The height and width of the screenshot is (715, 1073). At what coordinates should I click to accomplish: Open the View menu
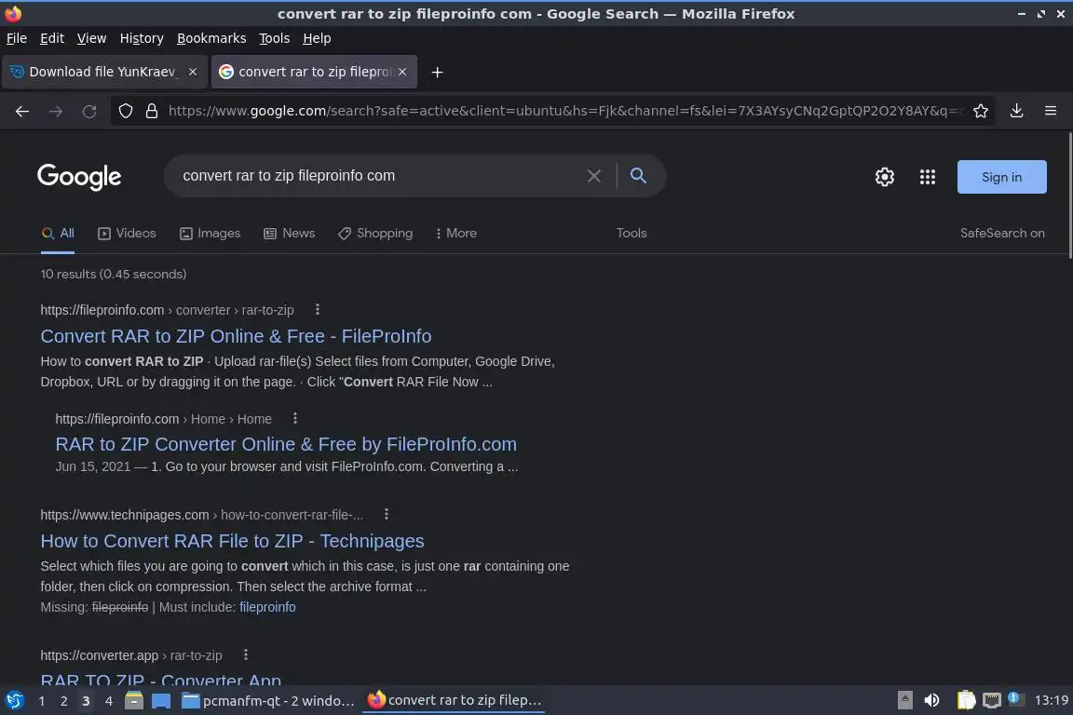point(91,38)
